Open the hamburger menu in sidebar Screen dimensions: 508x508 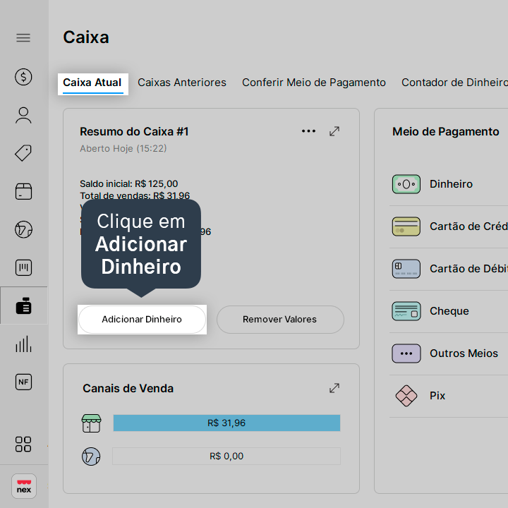point(23,38)
